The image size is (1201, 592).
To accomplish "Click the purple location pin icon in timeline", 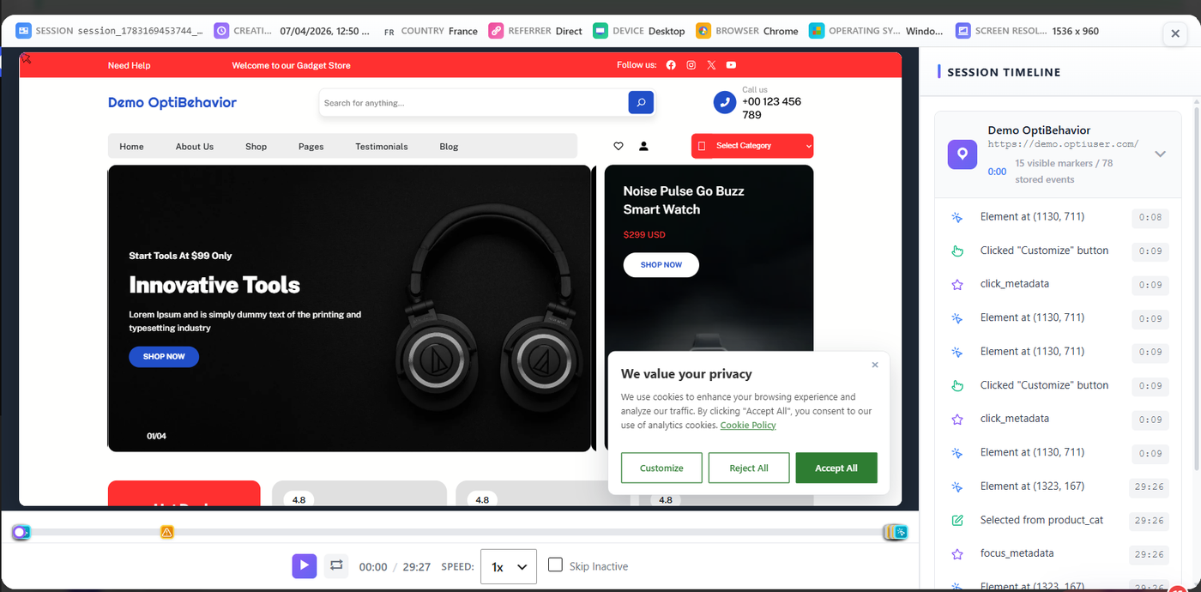I will coord(963,154).
